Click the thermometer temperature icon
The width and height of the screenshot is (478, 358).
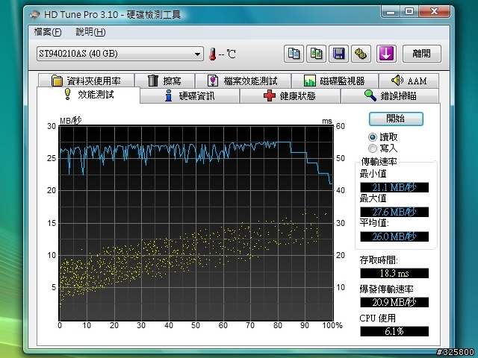coord(212,54)
